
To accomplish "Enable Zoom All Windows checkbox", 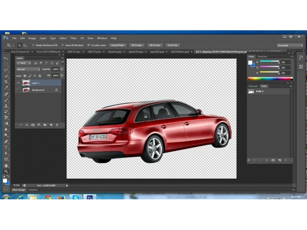I will pyautogui.click(x=62, y=45).
